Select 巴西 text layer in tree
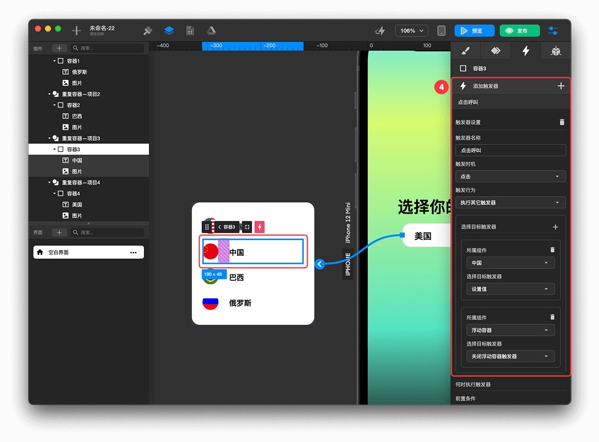 pyautogui.click(x=77, y=116)
